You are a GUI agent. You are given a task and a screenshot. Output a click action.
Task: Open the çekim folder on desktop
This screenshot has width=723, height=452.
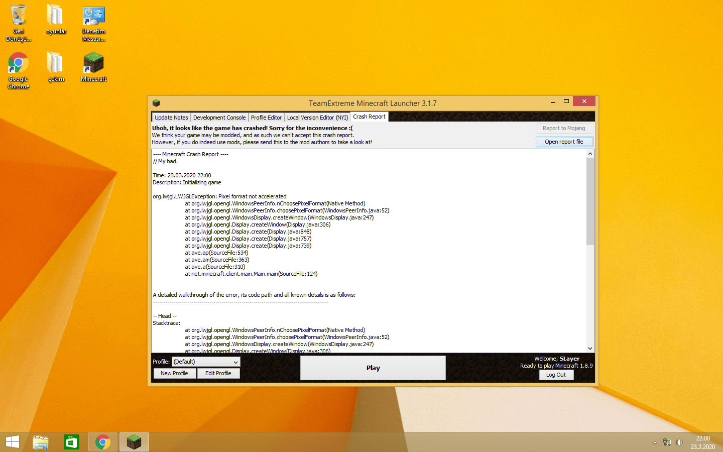(x=56, y=67)
